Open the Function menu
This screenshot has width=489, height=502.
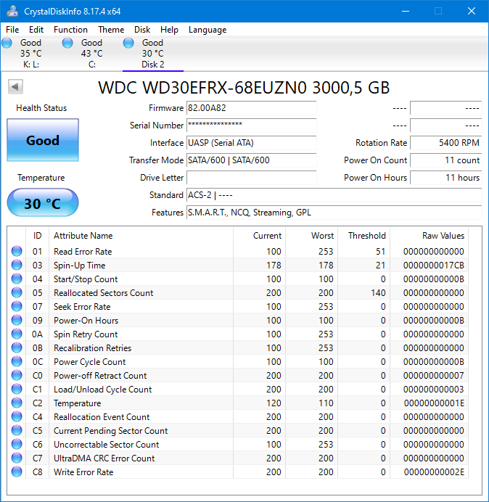[70, 30]
